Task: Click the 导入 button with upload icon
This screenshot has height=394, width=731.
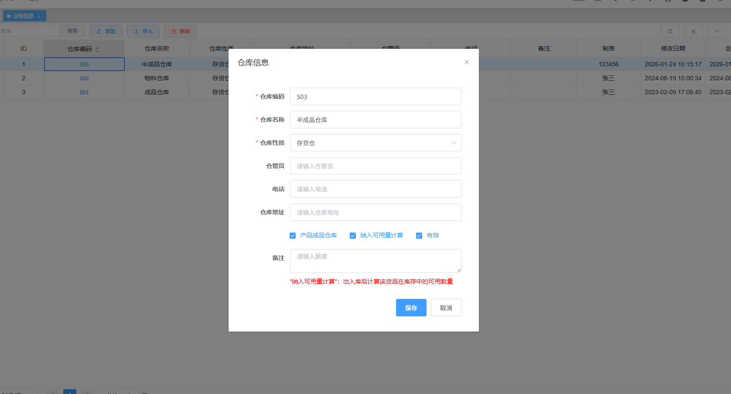Action: [x=143, y=31]
